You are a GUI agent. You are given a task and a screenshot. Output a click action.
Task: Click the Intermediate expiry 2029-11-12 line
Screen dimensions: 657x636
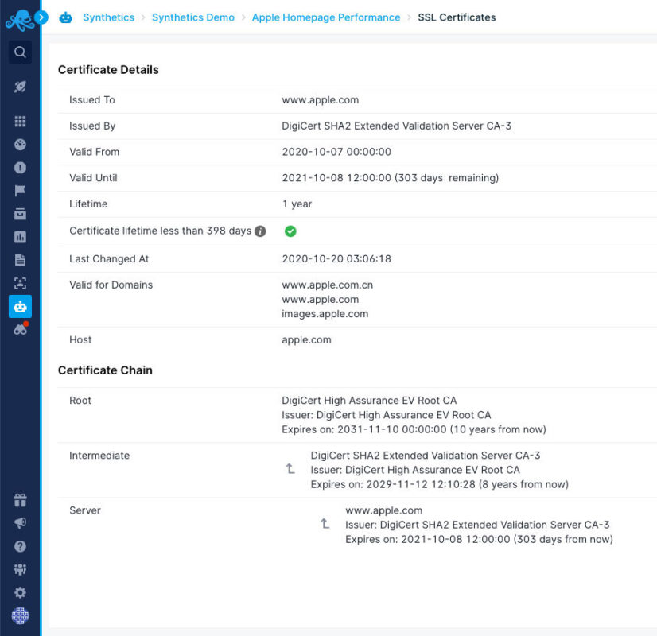click(x=440, y=484)
